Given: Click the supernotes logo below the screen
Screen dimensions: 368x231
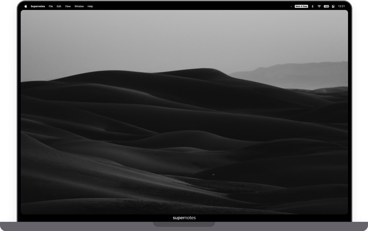Looking at the screenshot, I should (x=184, y=218).
